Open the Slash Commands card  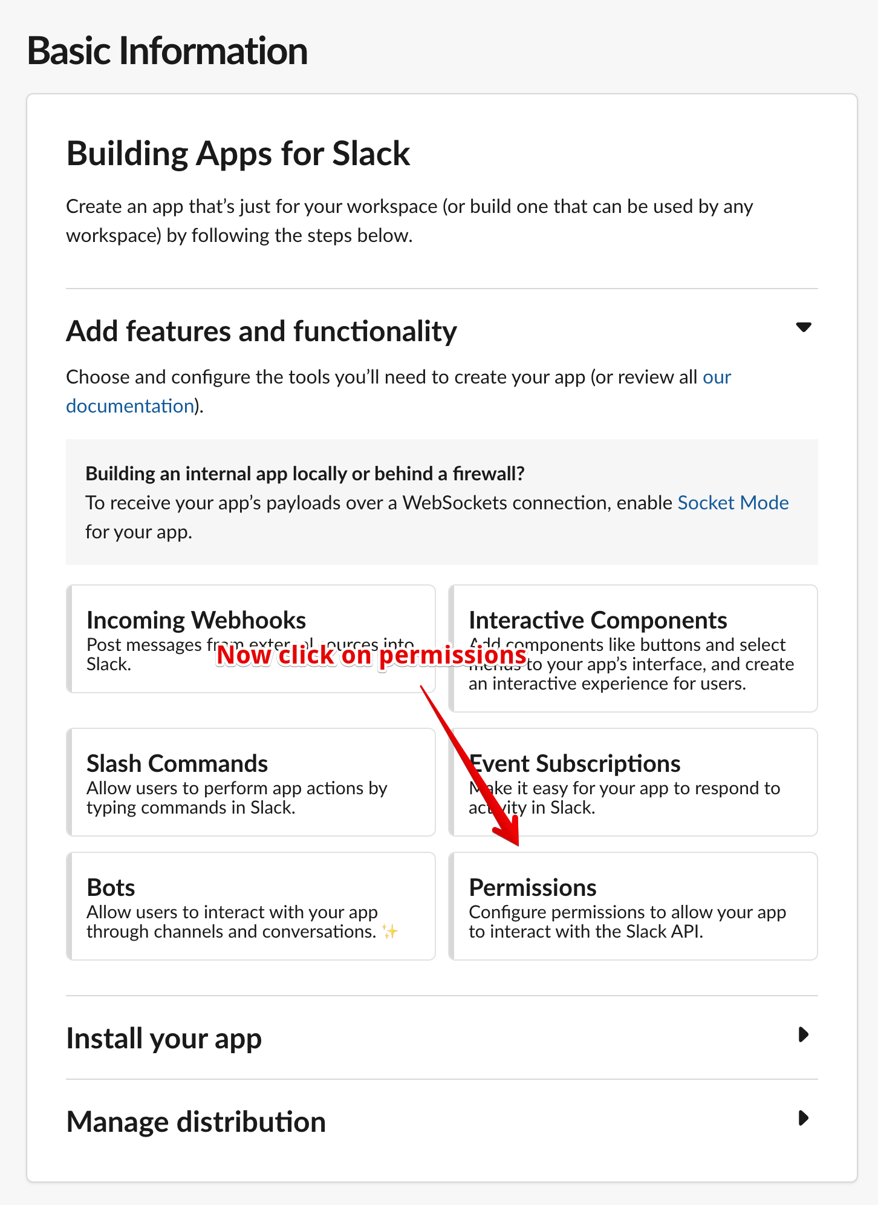tap(250, 782)
